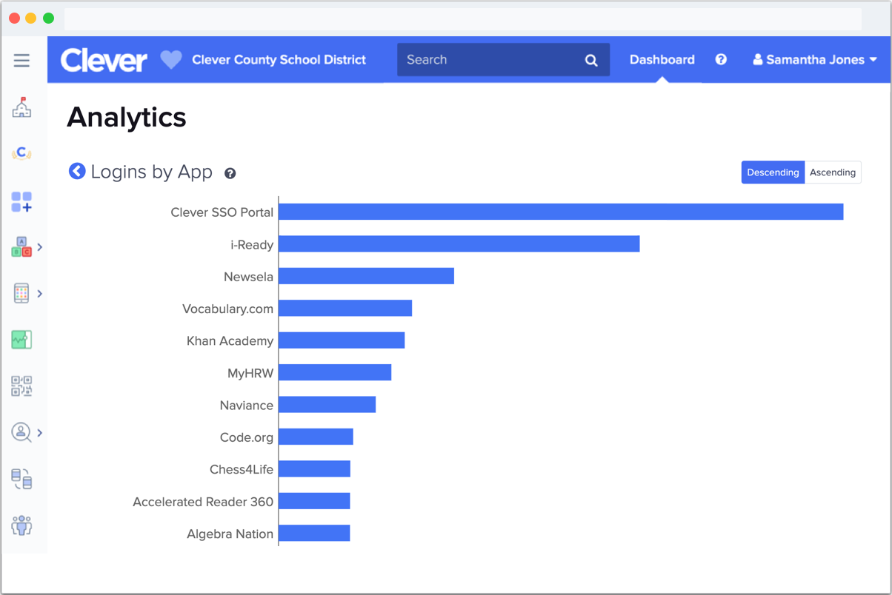Click the search magnifying glass icon
Screen dimensions: 892x595
(x=591, y=61)
